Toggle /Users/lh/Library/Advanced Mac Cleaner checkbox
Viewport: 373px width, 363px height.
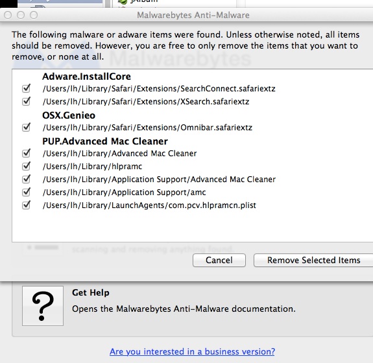26,154
